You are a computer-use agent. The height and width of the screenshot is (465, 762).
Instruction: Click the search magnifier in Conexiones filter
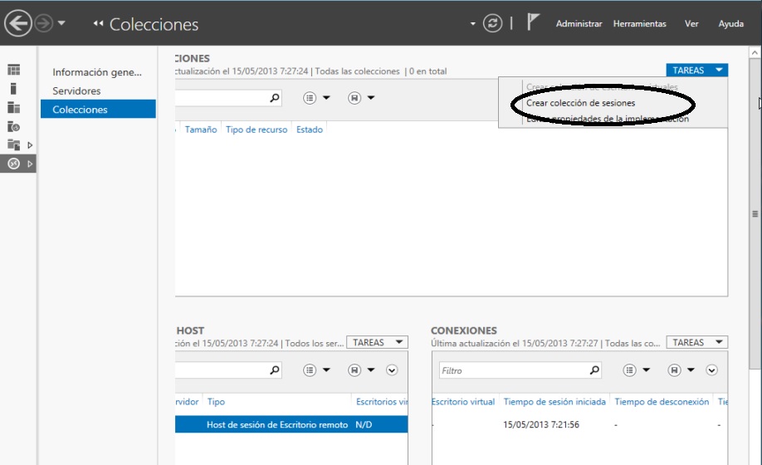(x=593, y=370)
